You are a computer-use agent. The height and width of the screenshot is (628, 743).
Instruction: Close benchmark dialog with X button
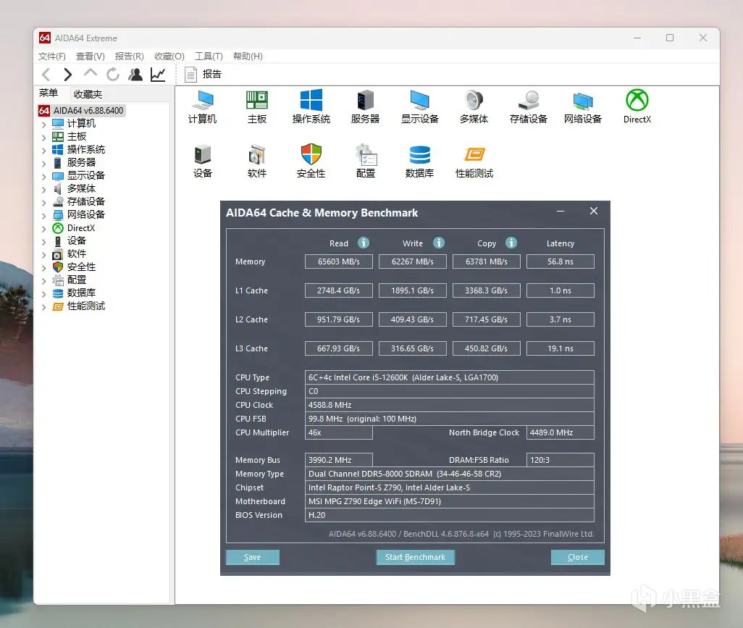coord(594,211)
